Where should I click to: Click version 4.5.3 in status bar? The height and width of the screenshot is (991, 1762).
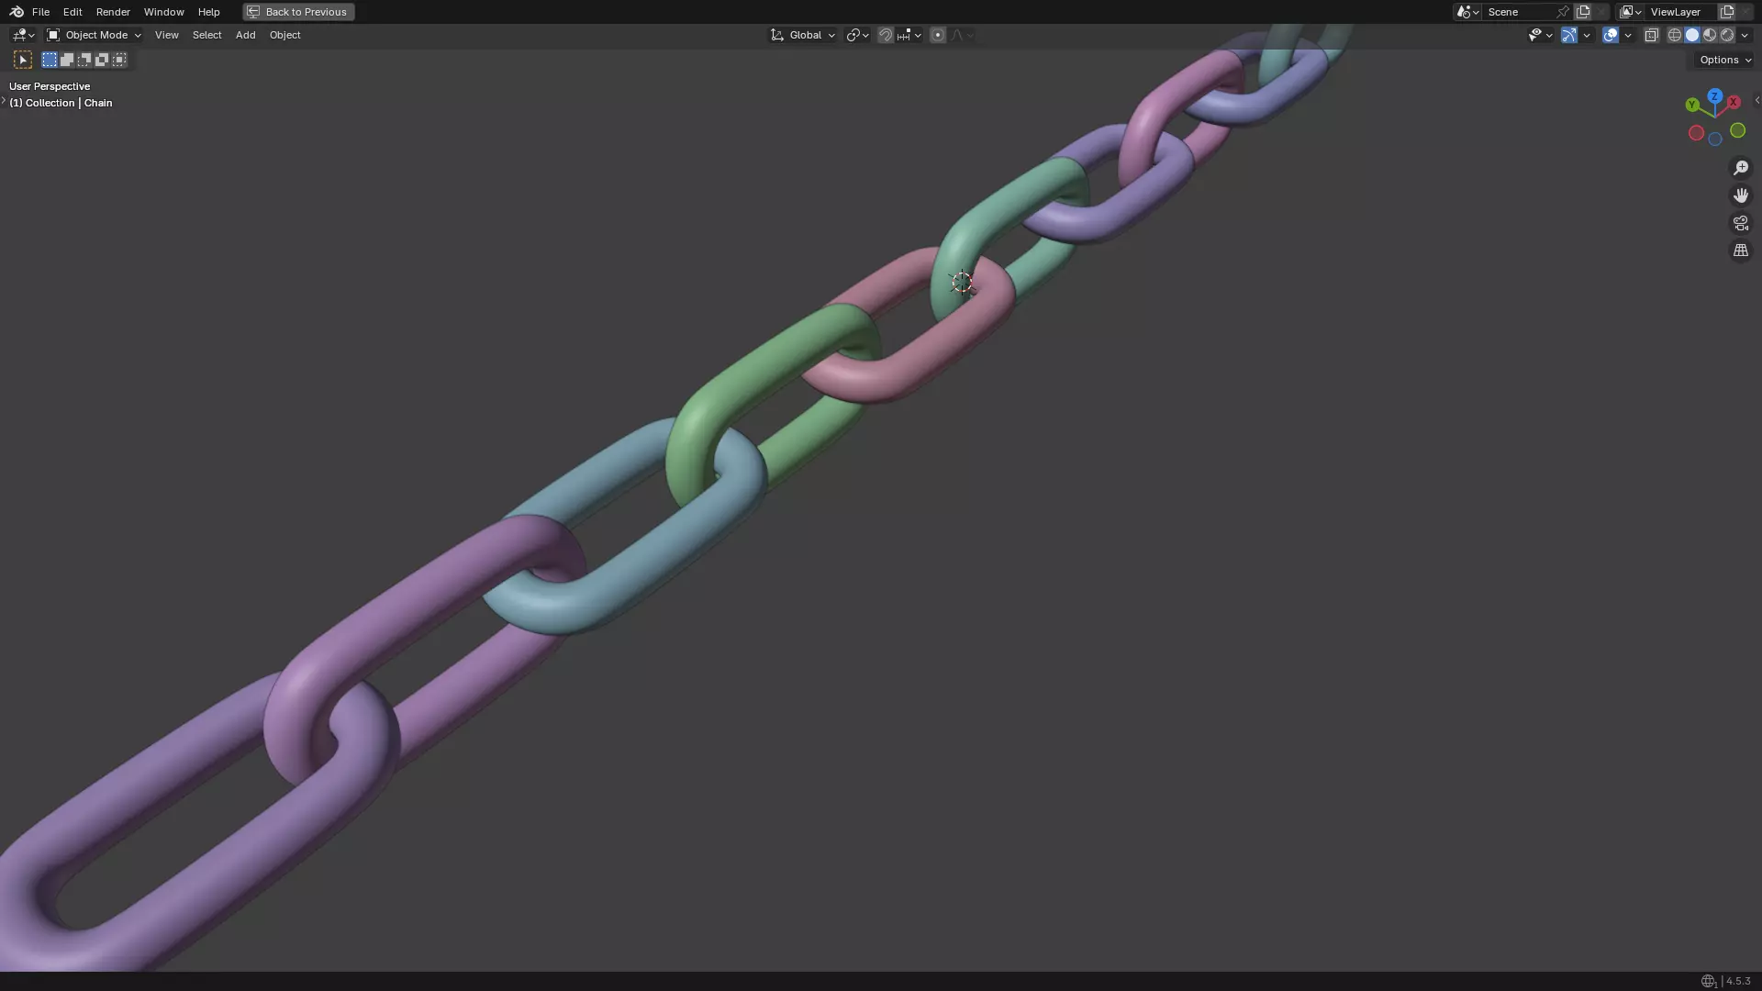(x=1738, y=981)
